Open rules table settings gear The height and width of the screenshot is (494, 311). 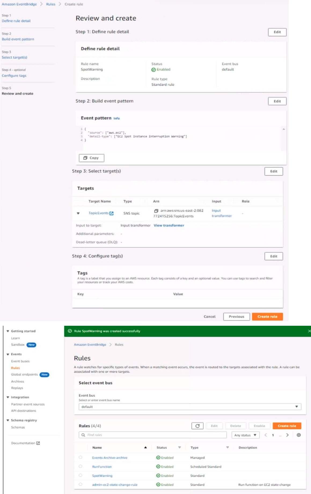pos(299,435)
